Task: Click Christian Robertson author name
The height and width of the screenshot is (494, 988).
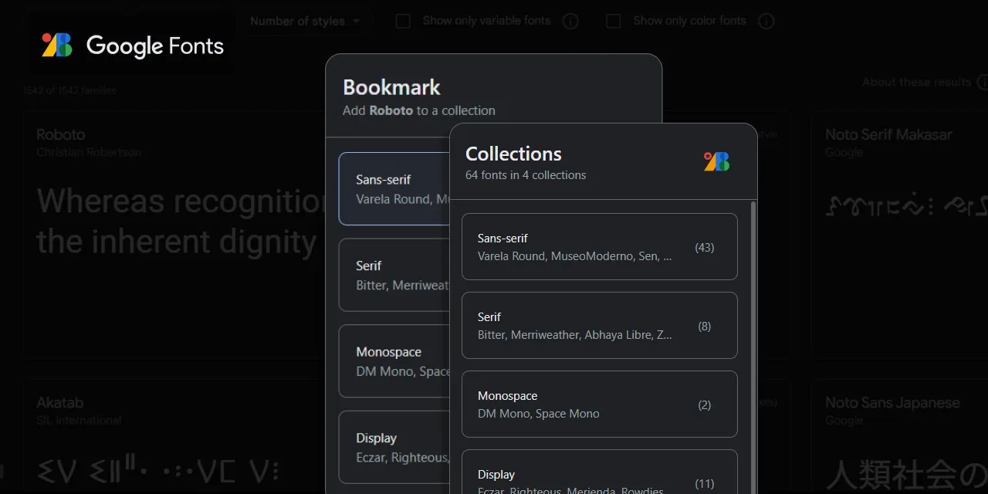Action: (89, 152)
